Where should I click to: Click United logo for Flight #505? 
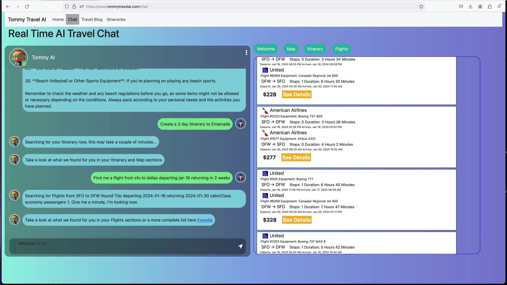265,173
